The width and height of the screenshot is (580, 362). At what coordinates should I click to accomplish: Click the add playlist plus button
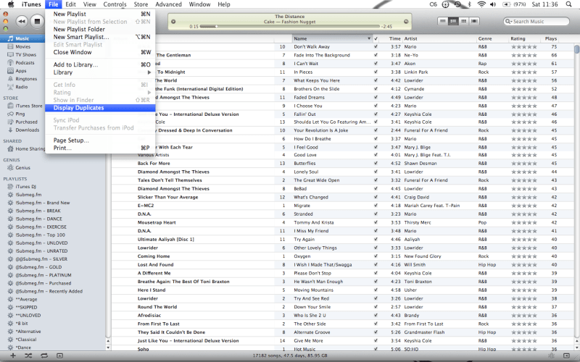(x=12, y=356)
